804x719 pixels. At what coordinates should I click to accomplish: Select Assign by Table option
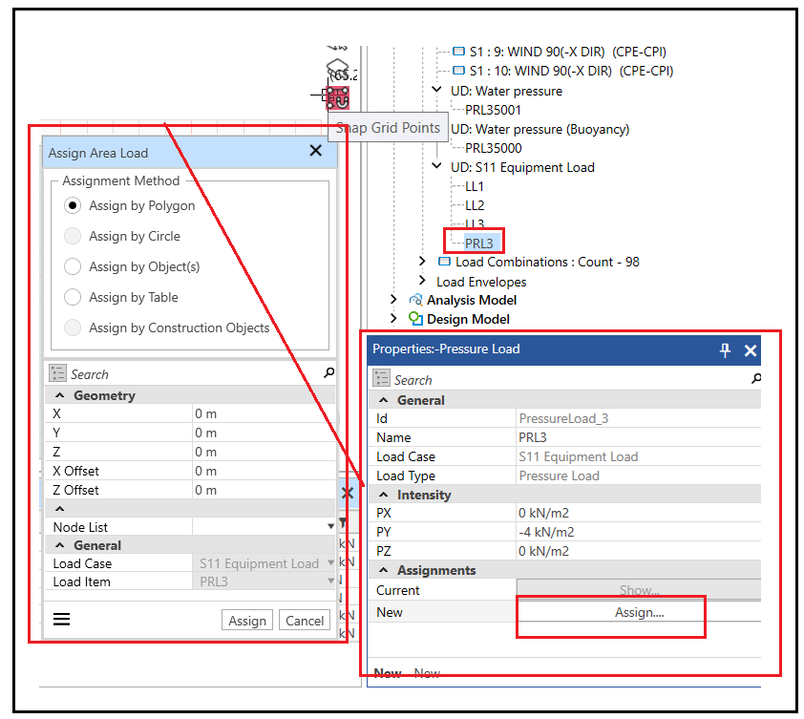click(x=73, y=297)
